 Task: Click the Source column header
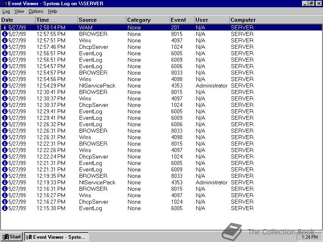tap(102, 20)
